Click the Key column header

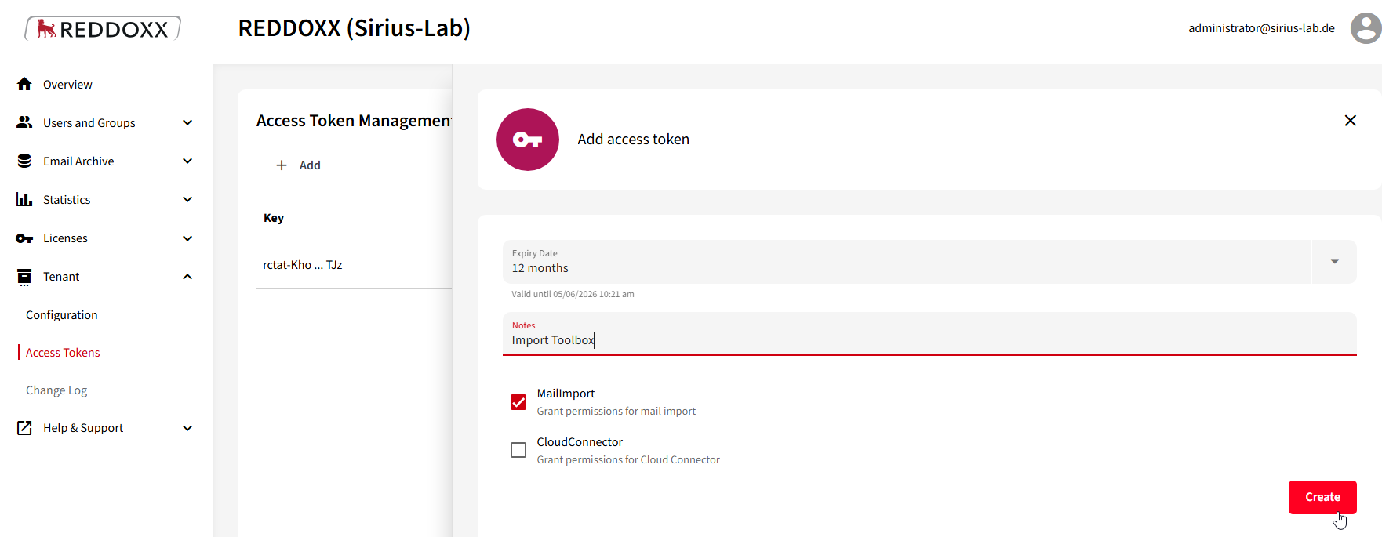point(274,218)
